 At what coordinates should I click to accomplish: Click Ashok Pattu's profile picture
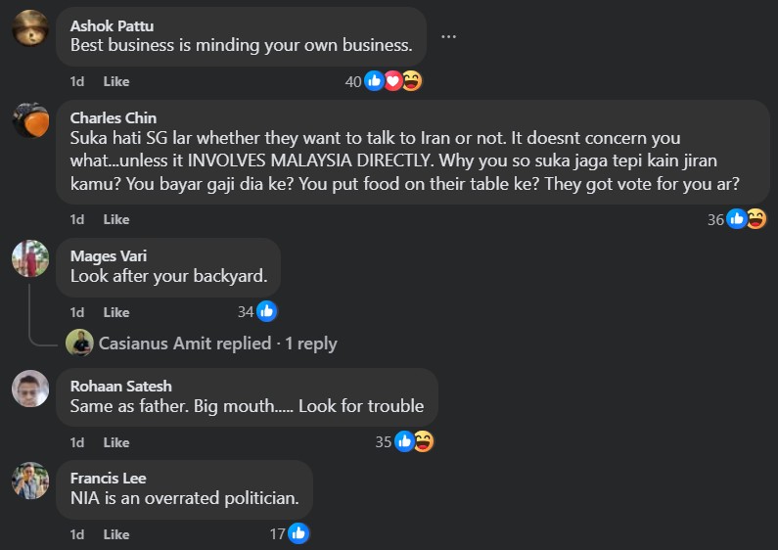[x=30, y=28]
